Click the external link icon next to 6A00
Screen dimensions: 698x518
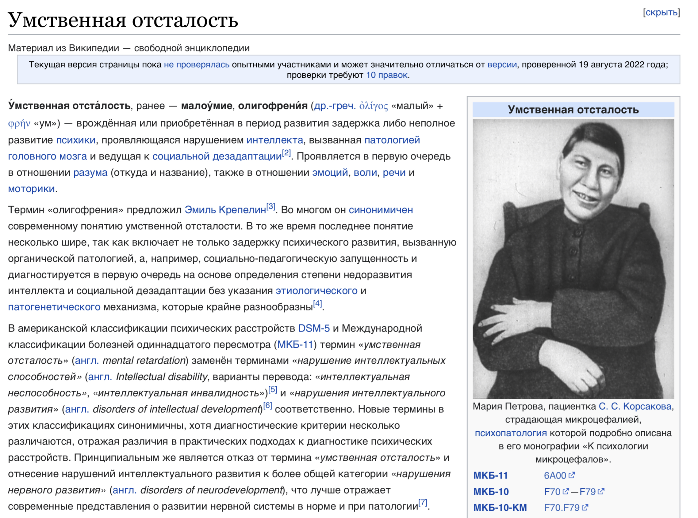572,475
